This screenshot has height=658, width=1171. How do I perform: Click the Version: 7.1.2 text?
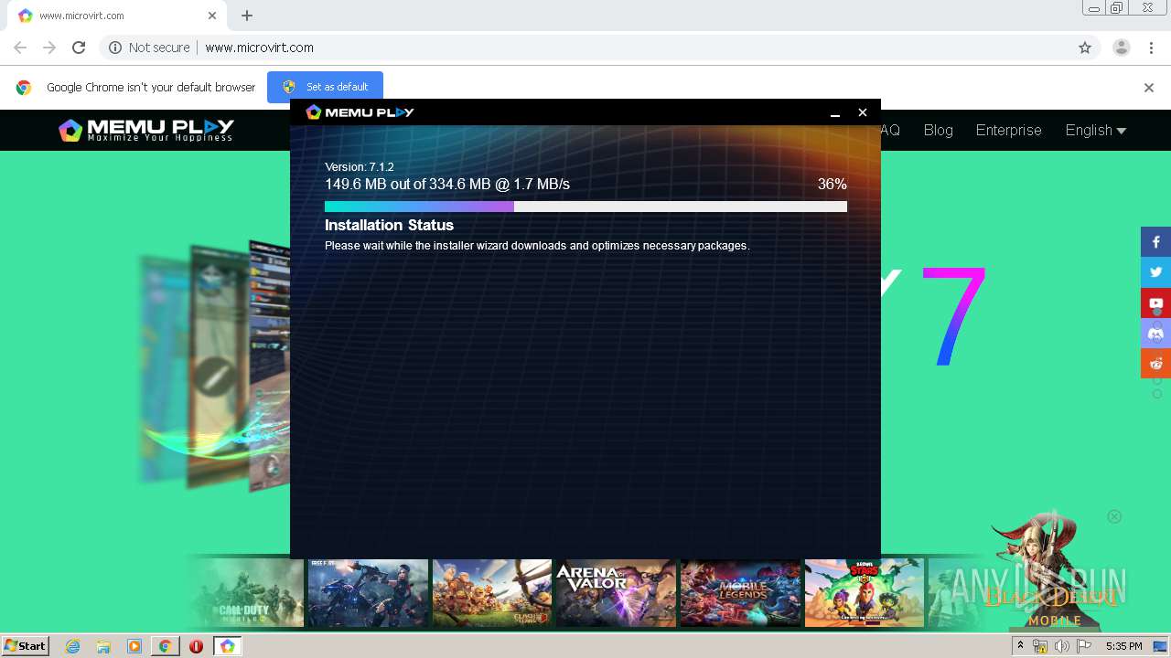tap(360, 167)
